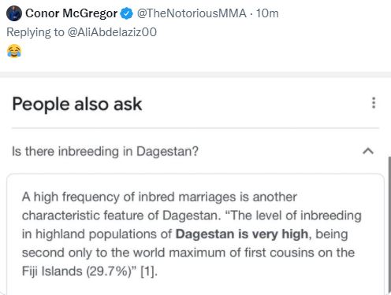The width and height of the screenshot is (391, 295).
Task: Click the [1] citation reference
Action: point(149,271)
